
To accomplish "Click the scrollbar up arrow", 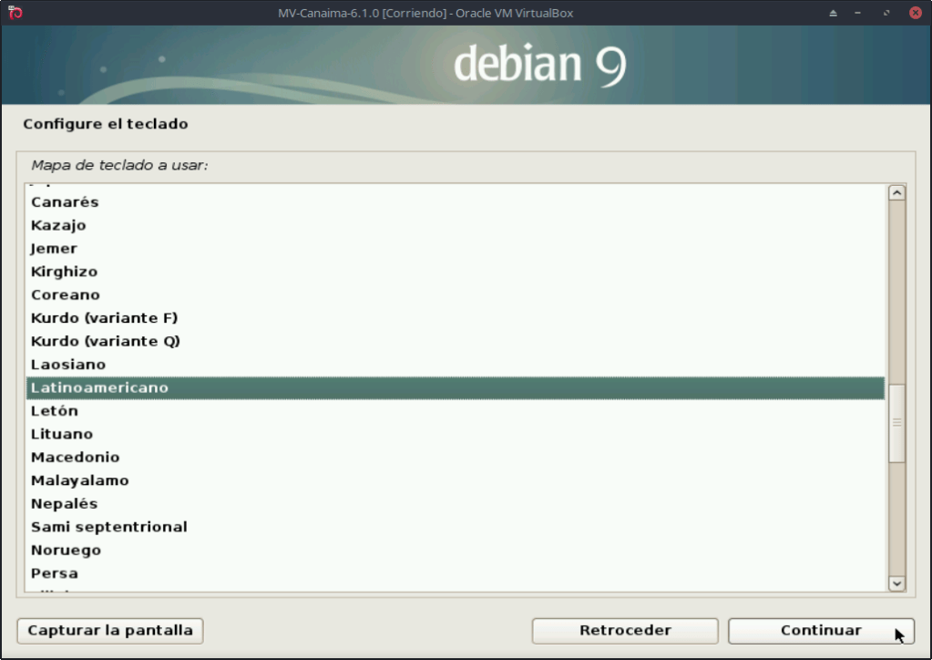I will tap(896, 193).
